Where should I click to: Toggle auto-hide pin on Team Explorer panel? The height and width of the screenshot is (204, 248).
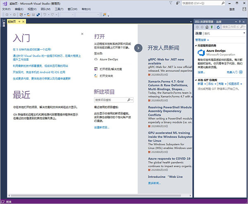(240, 21)
